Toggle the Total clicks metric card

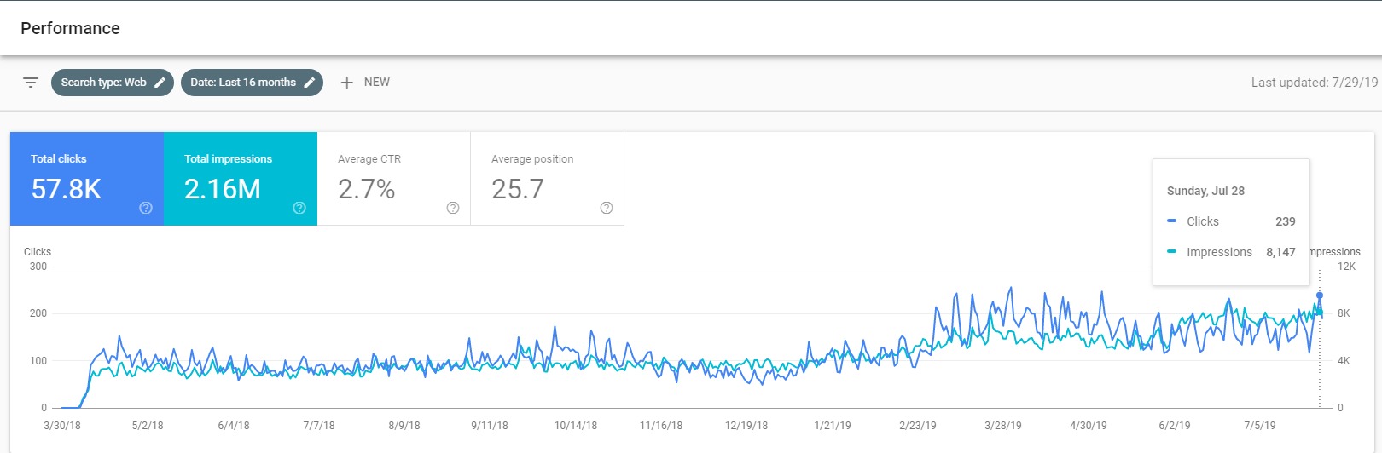pos(87,179)
